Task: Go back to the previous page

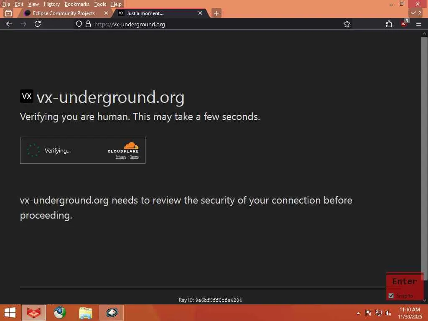Action: pos(9,24)
